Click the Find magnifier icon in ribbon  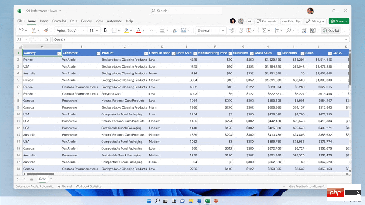(289, 30)
